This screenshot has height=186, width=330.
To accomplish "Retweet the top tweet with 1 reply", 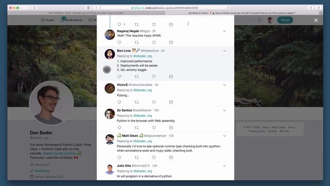I will [x=137, y=24].
